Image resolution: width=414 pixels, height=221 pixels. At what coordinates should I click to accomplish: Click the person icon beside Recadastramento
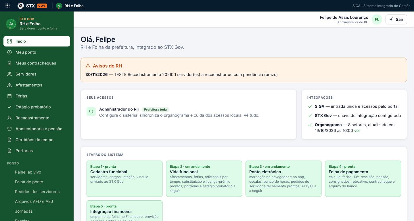pyautogui.click(x=9, y=118)
